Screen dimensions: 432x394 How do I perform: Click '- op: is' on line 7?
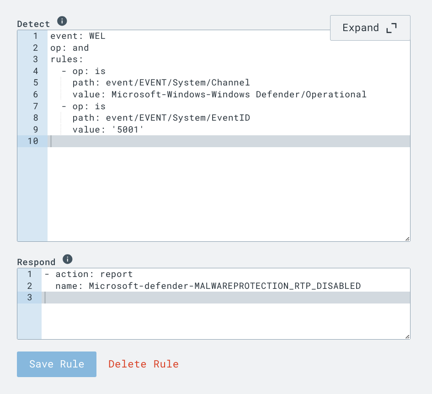84,106
